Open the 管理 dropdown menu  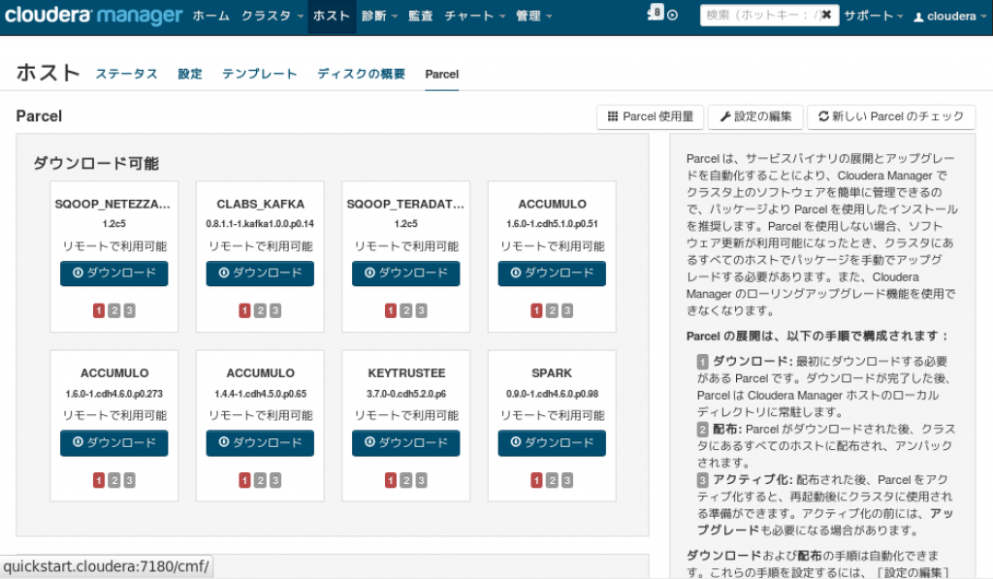pyautogui.click(x=534, y=16)
